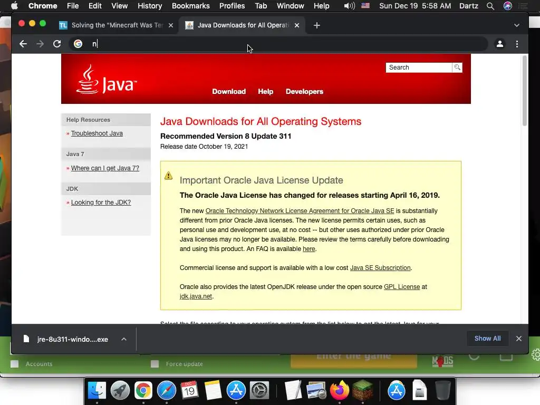This screenshot has width=540, height=405.
Task: Toggle Accounts checkbox in launcher window
Action: click(14, 364)
